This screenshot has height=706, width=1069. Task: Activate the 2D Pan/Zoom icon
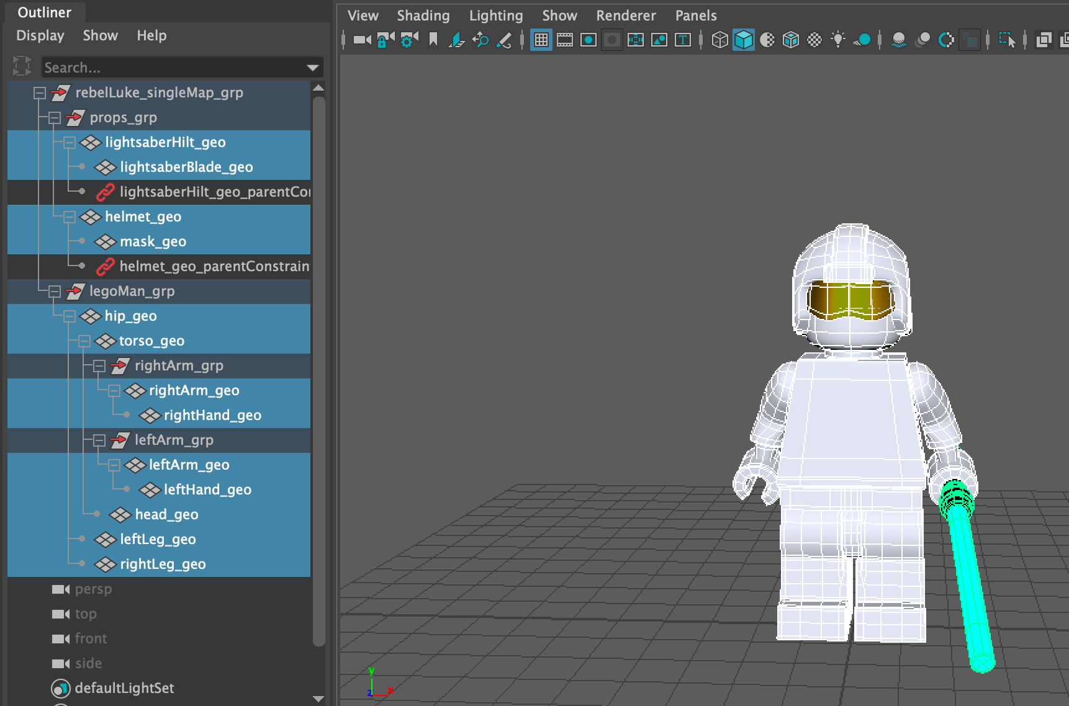480,40
